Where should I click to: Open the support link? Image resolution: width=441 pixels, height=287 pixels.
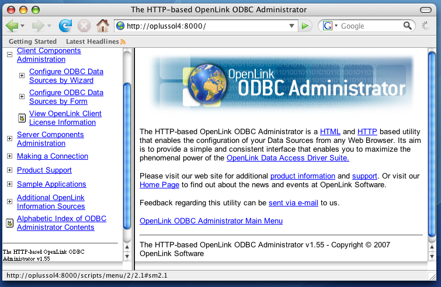(364, 176)
